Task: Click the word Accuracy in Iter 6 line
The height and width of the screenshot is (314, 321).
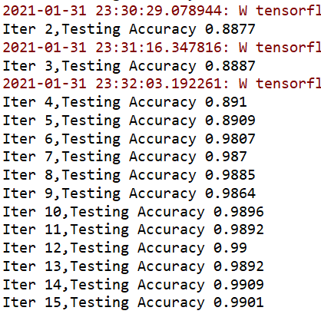Action: 163,140
